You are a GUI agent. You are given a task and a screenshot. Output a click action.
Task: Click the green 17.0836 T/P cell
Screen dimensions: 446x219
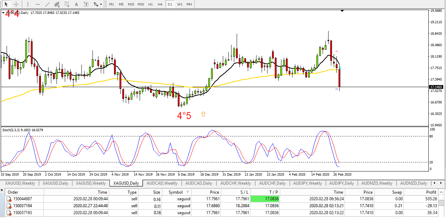tap(265, 199)
